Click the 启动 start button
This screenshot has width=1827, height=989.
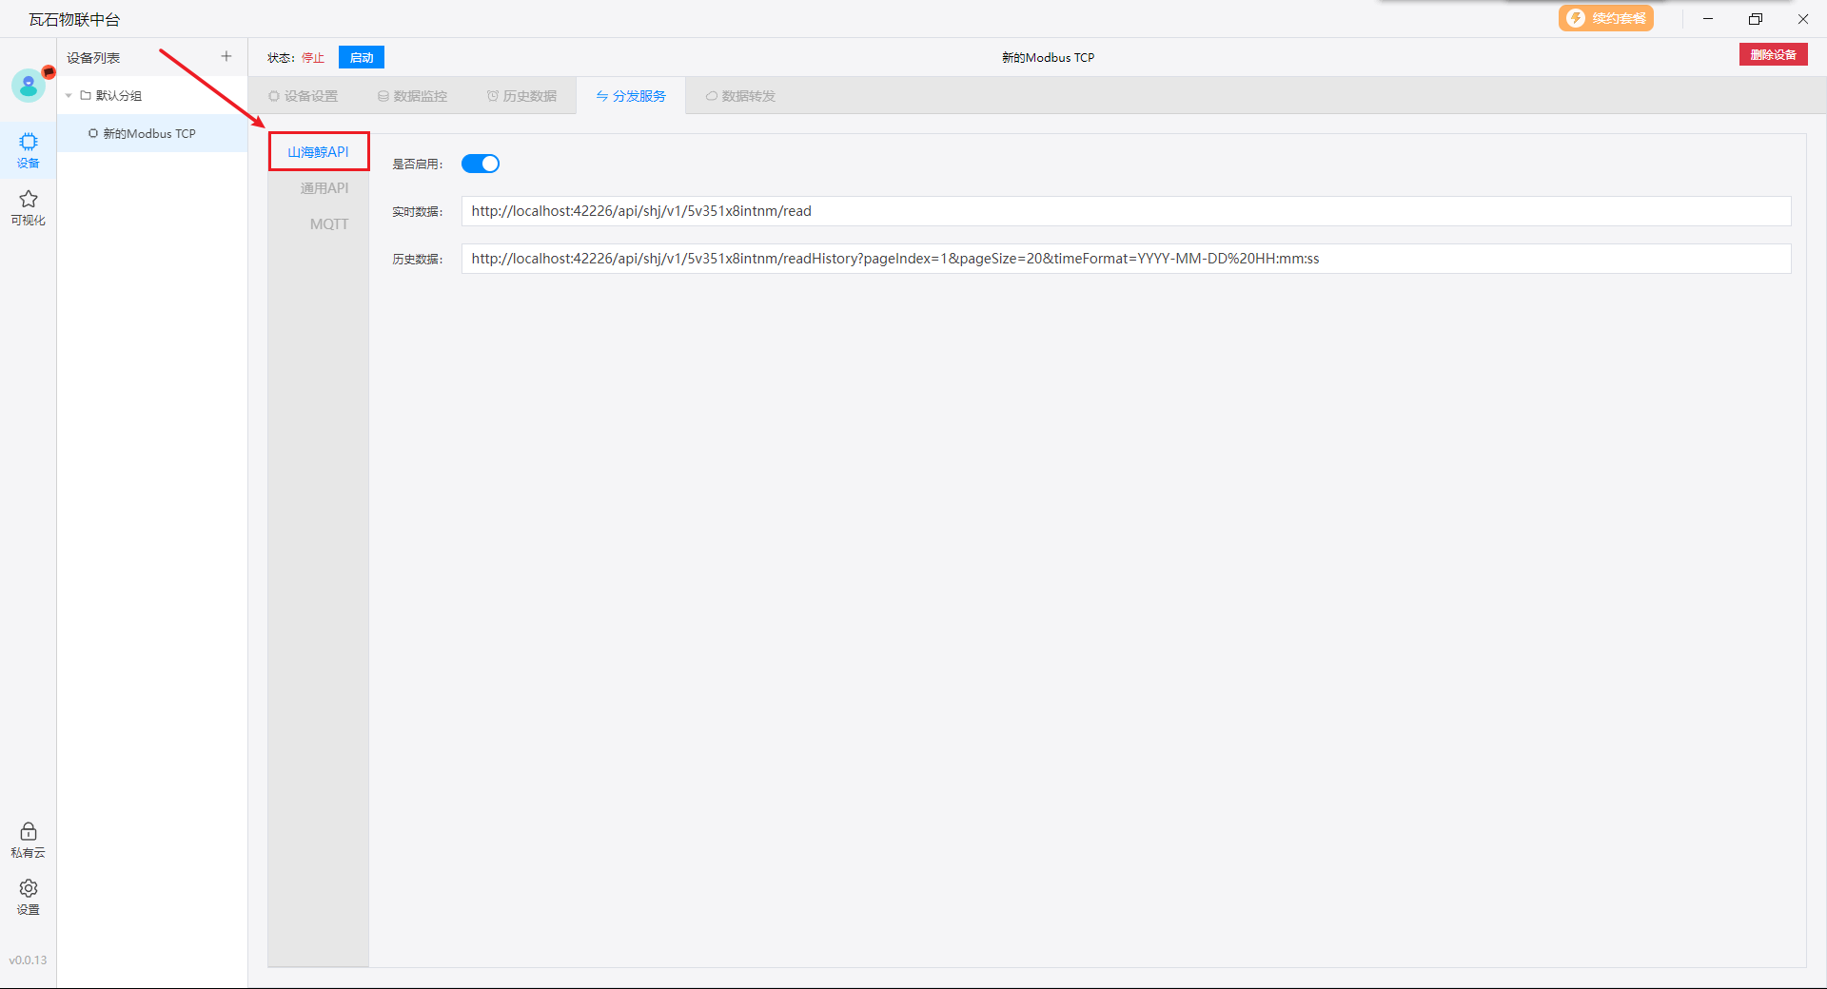click(x=362, y=58)
